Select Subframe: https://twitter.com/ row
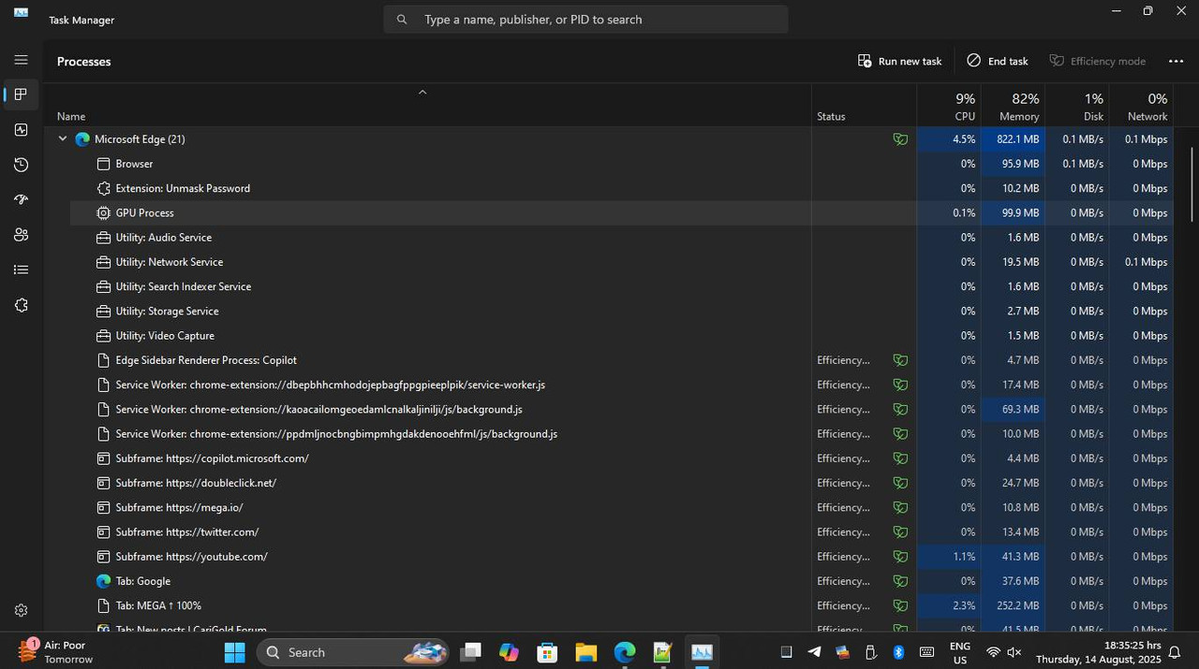This screenshot has height=669, width=1199. [x=621, y=532]
